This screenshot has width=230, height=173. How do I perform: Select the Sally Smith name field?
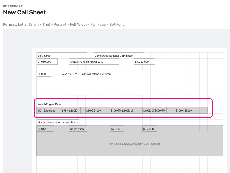(x=62, y=55)
